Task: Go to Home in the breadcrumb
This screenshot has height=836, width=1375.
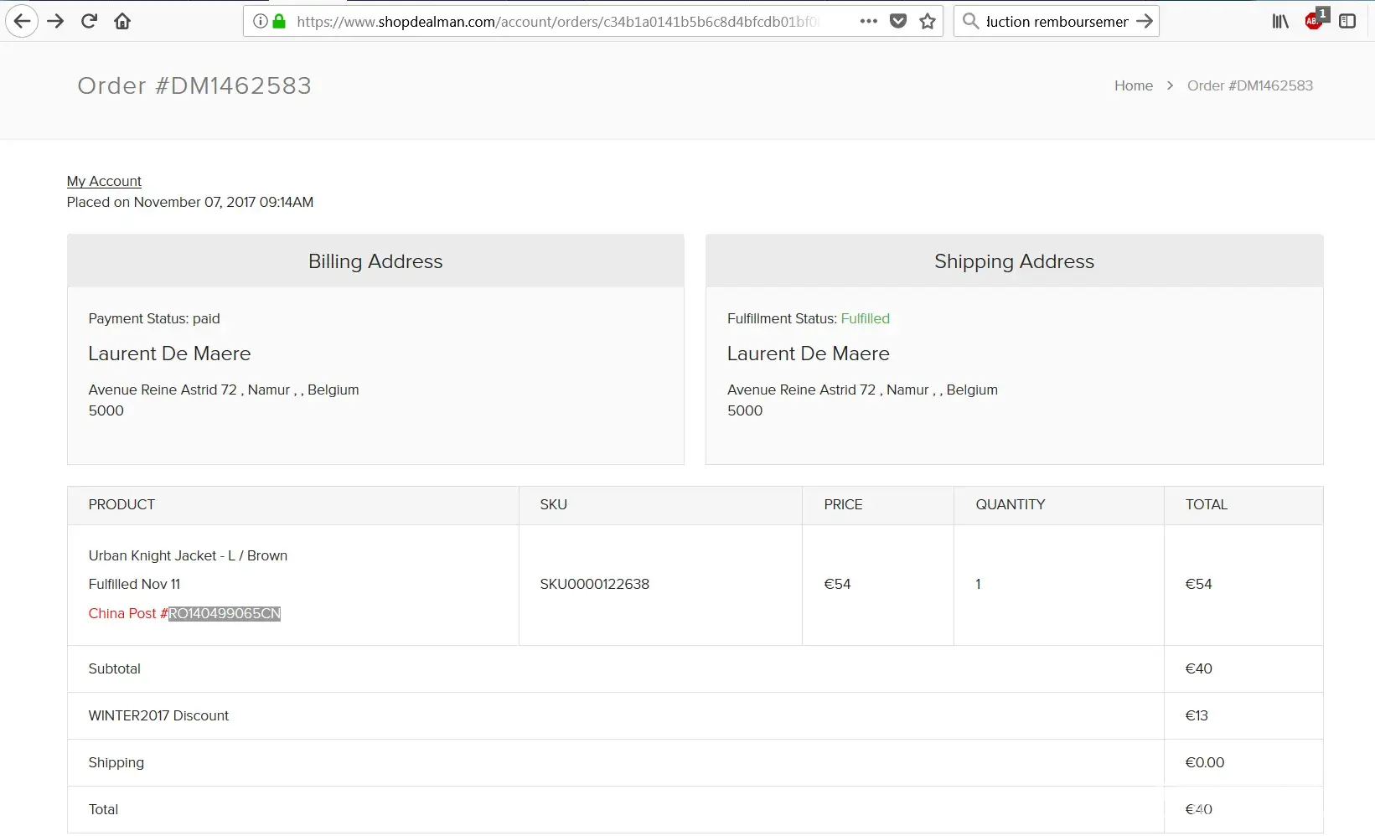Action: [x=1133, y=85]
